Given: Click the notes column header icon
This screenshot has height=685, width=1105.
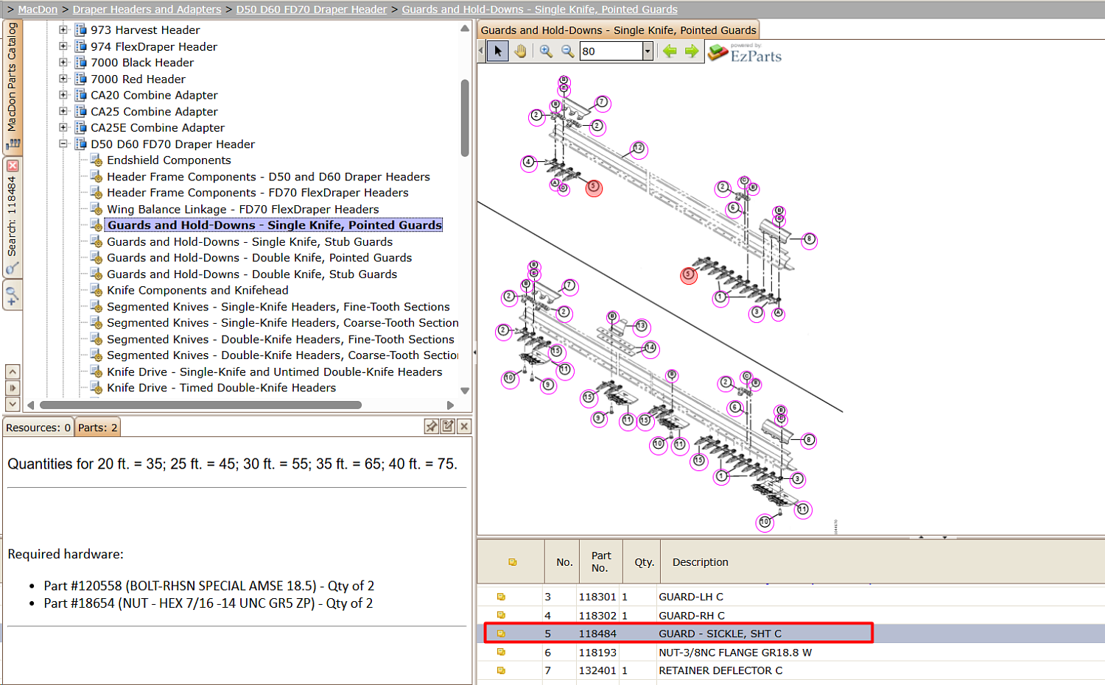Looking at the screenshot, I should [x=513, y=562].
